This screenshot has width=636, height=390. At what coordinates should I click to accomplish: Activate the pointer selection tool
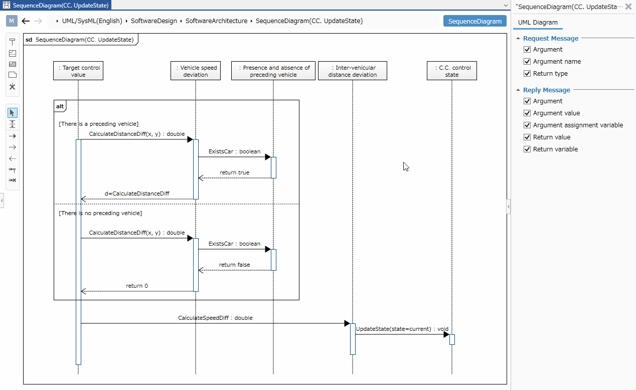[x=13, y=112]
